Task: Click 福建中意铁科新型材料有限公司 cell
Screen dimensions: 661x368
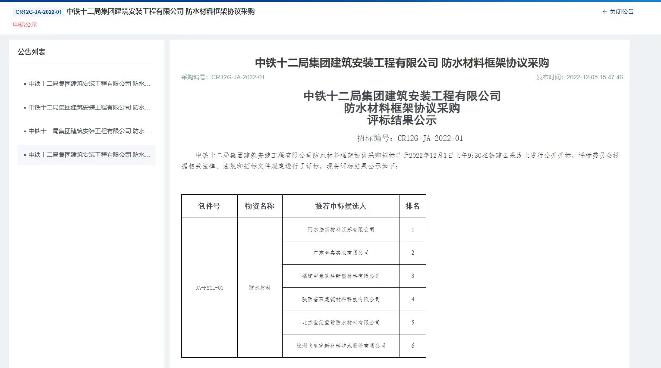Action: pyautogui.click(x=341, y=276)
